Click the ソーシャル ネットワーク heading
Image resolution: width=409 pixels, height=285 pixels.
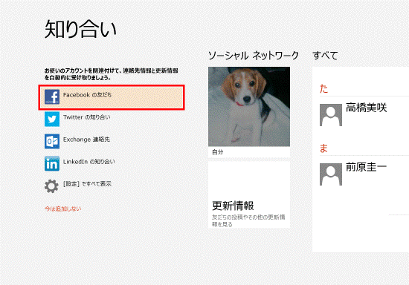pyautogui.click(x=254, y=56)
